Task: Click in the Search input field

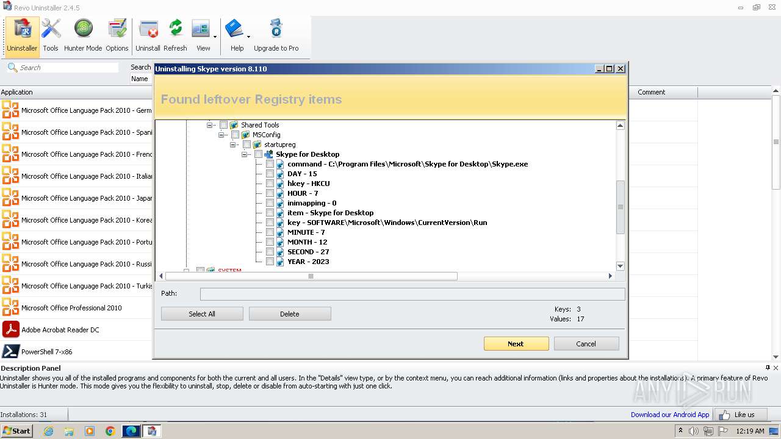Action: click(68, 68)
